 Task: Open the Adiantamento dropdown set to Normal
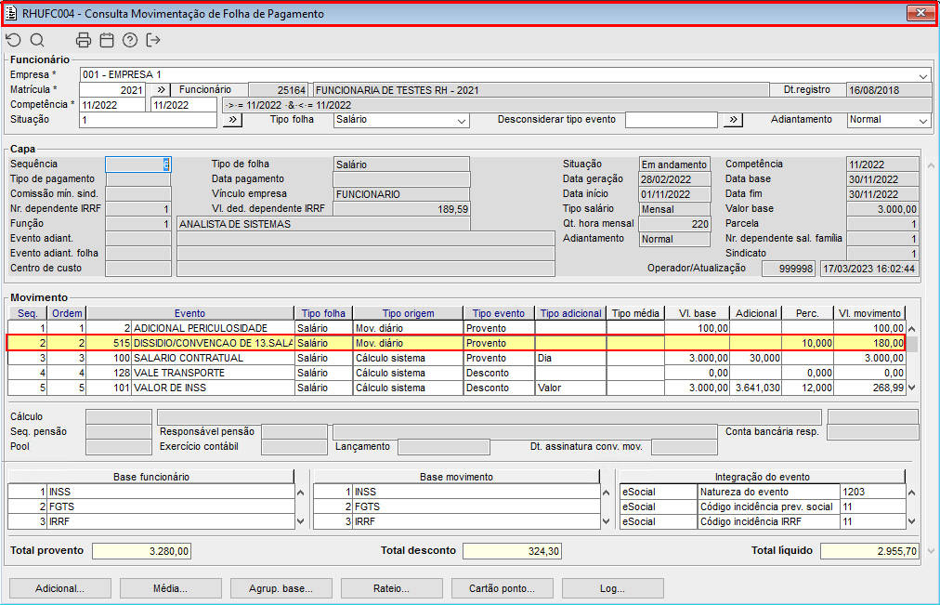(922, 121)
